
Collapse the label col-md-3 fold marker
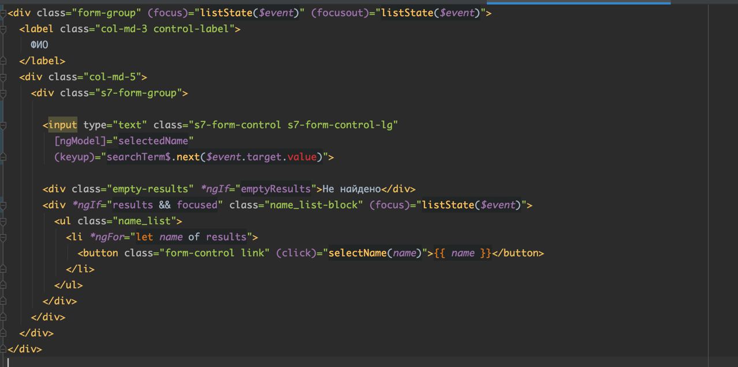click(3, 29)
